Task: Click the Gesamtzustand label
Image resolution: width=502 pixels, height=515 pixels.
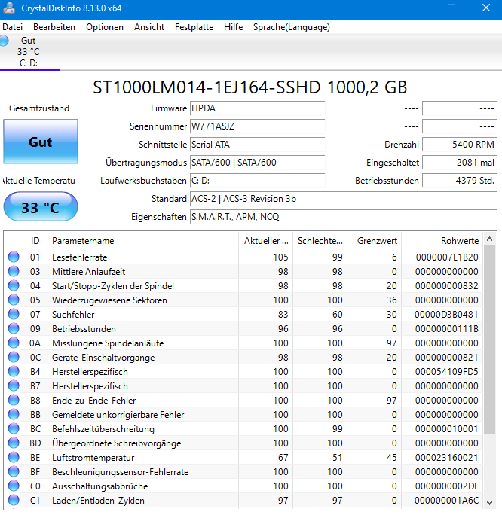Action: click(x=39, y=108)
